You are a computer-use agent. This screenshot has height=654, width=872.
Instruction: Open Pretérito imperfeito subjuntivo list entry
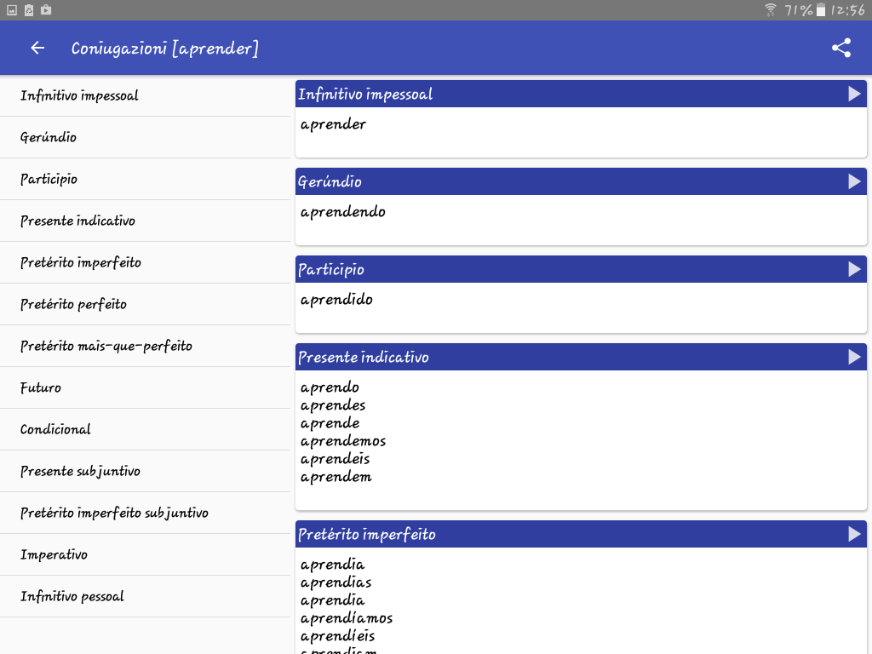coord(145,513)
